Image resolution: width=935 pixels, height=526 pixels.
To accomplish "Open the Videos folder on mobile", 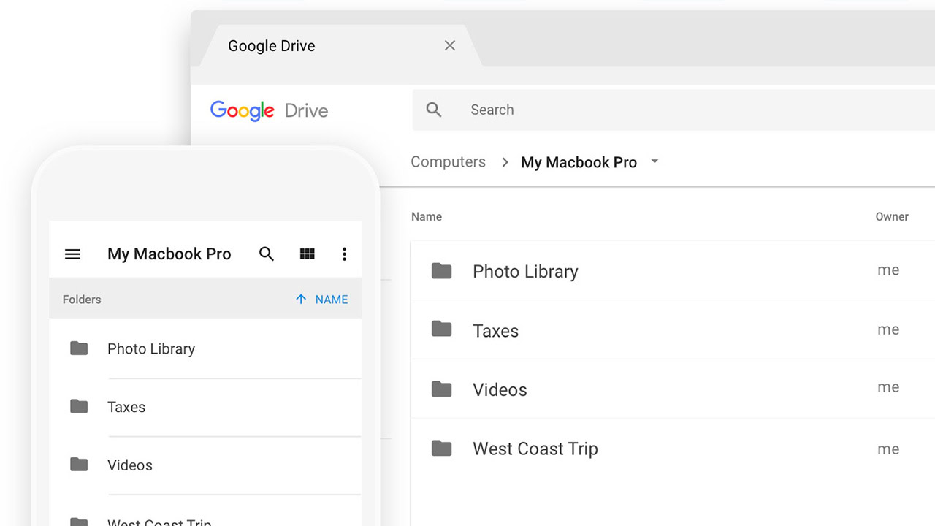I will (130, 465).
